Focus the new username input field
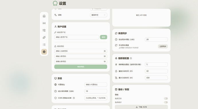 (x=77, y=37)
